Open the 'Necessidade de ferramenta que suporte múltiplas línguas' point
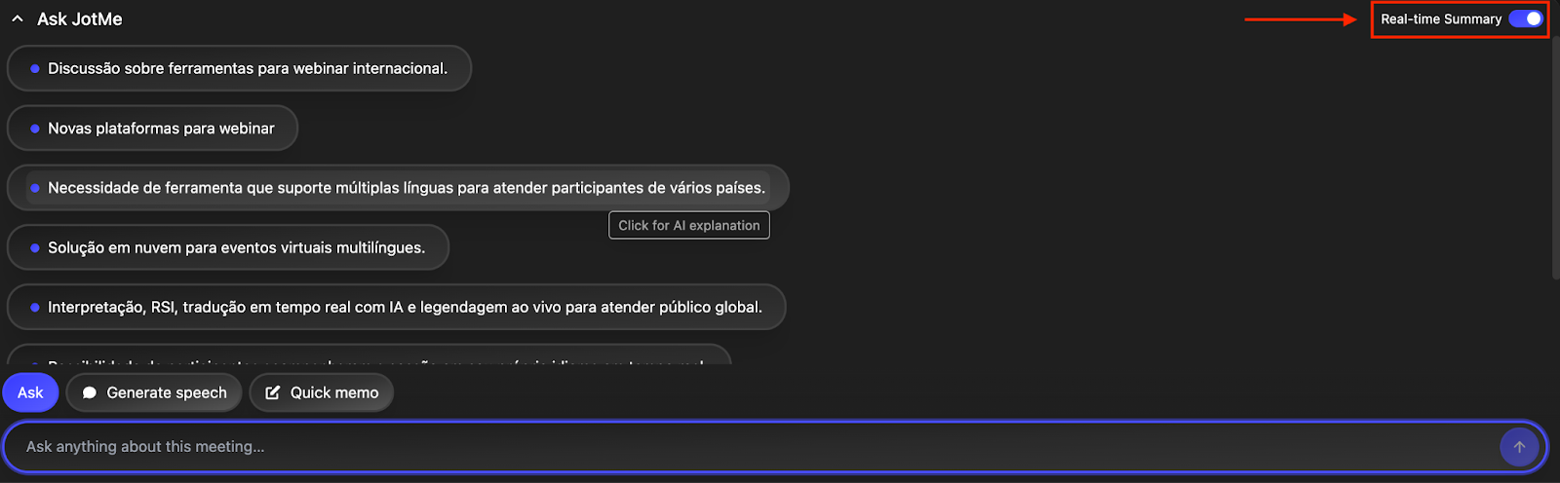1560x483 pixels. click(x=398, y=188)
